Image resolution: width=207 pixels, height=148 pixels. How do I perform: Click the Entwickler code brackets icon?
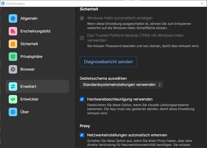(13, 99)
